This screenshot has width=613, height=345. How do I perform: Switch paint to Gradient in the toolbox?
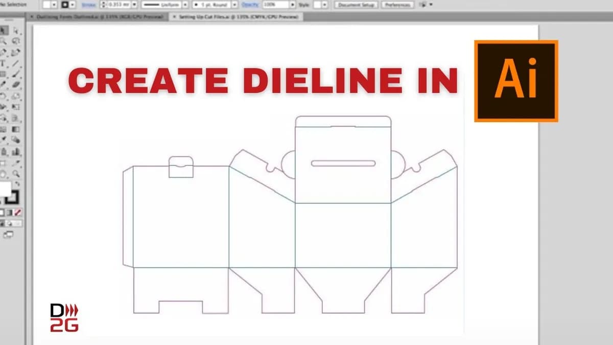coord(10,212)
